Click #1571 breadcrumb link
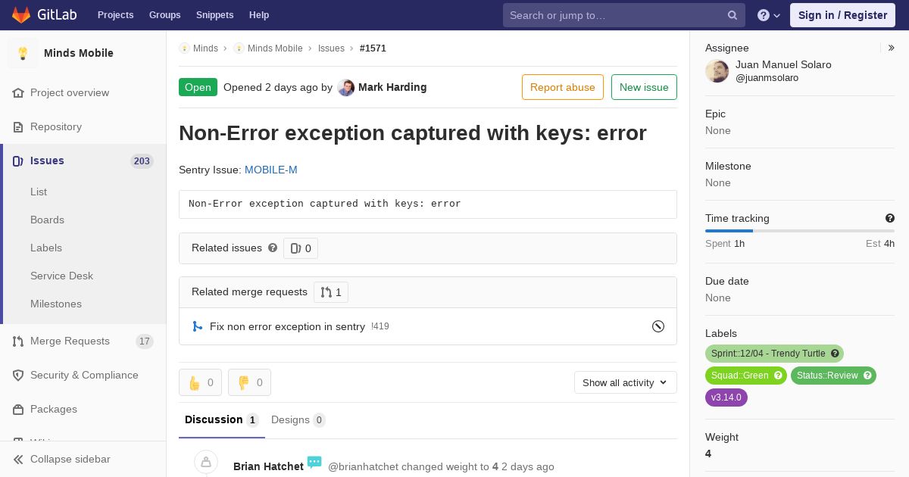Viewport: 909px width, 477px height. pyautogui.click(x=373, y=48)
